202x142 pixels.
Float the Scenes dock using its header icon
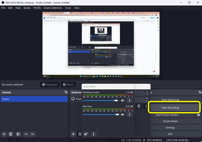coord(66,92)
